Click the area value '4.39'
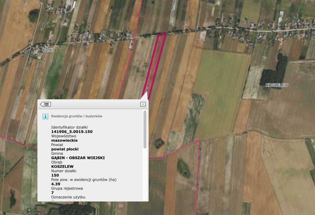Image resolution: width=315 pixels, height=215 pixels. pos(56,184)
